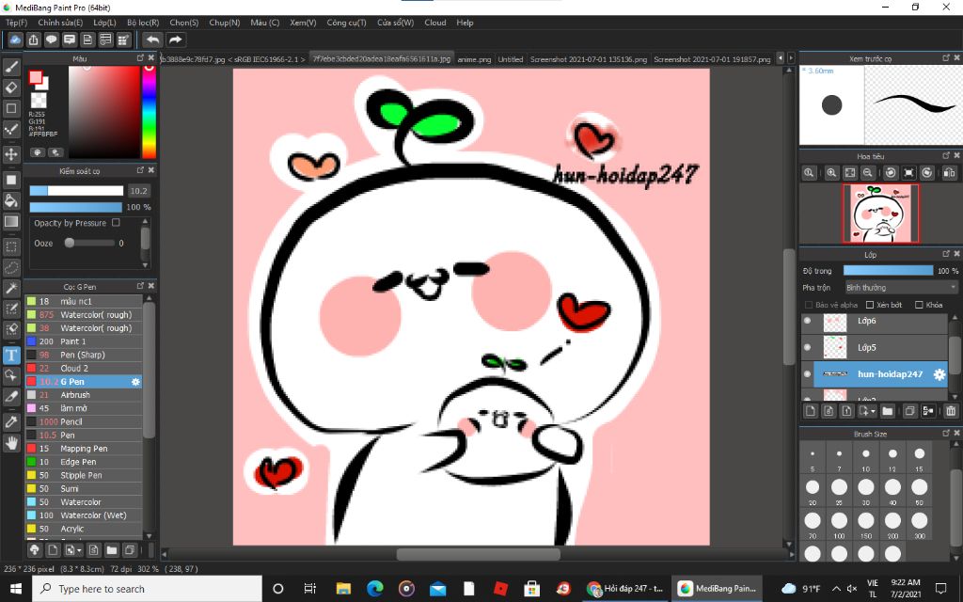Add a layer folder in Layers panel
The width and height of the screenshot is (963, 602).
point(888,411)
